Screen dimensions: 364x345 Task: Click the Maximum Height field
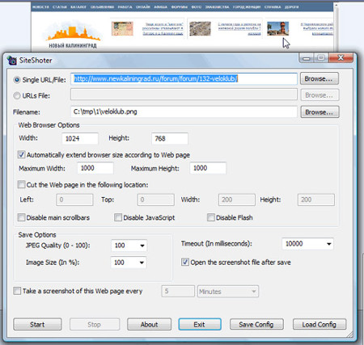pos(208,168)
